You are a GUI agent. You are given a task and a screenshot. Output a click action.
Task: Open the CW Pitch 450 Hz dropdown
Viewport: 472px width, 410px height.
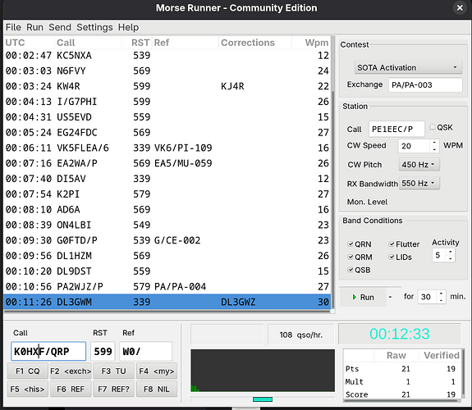[419, 165]
